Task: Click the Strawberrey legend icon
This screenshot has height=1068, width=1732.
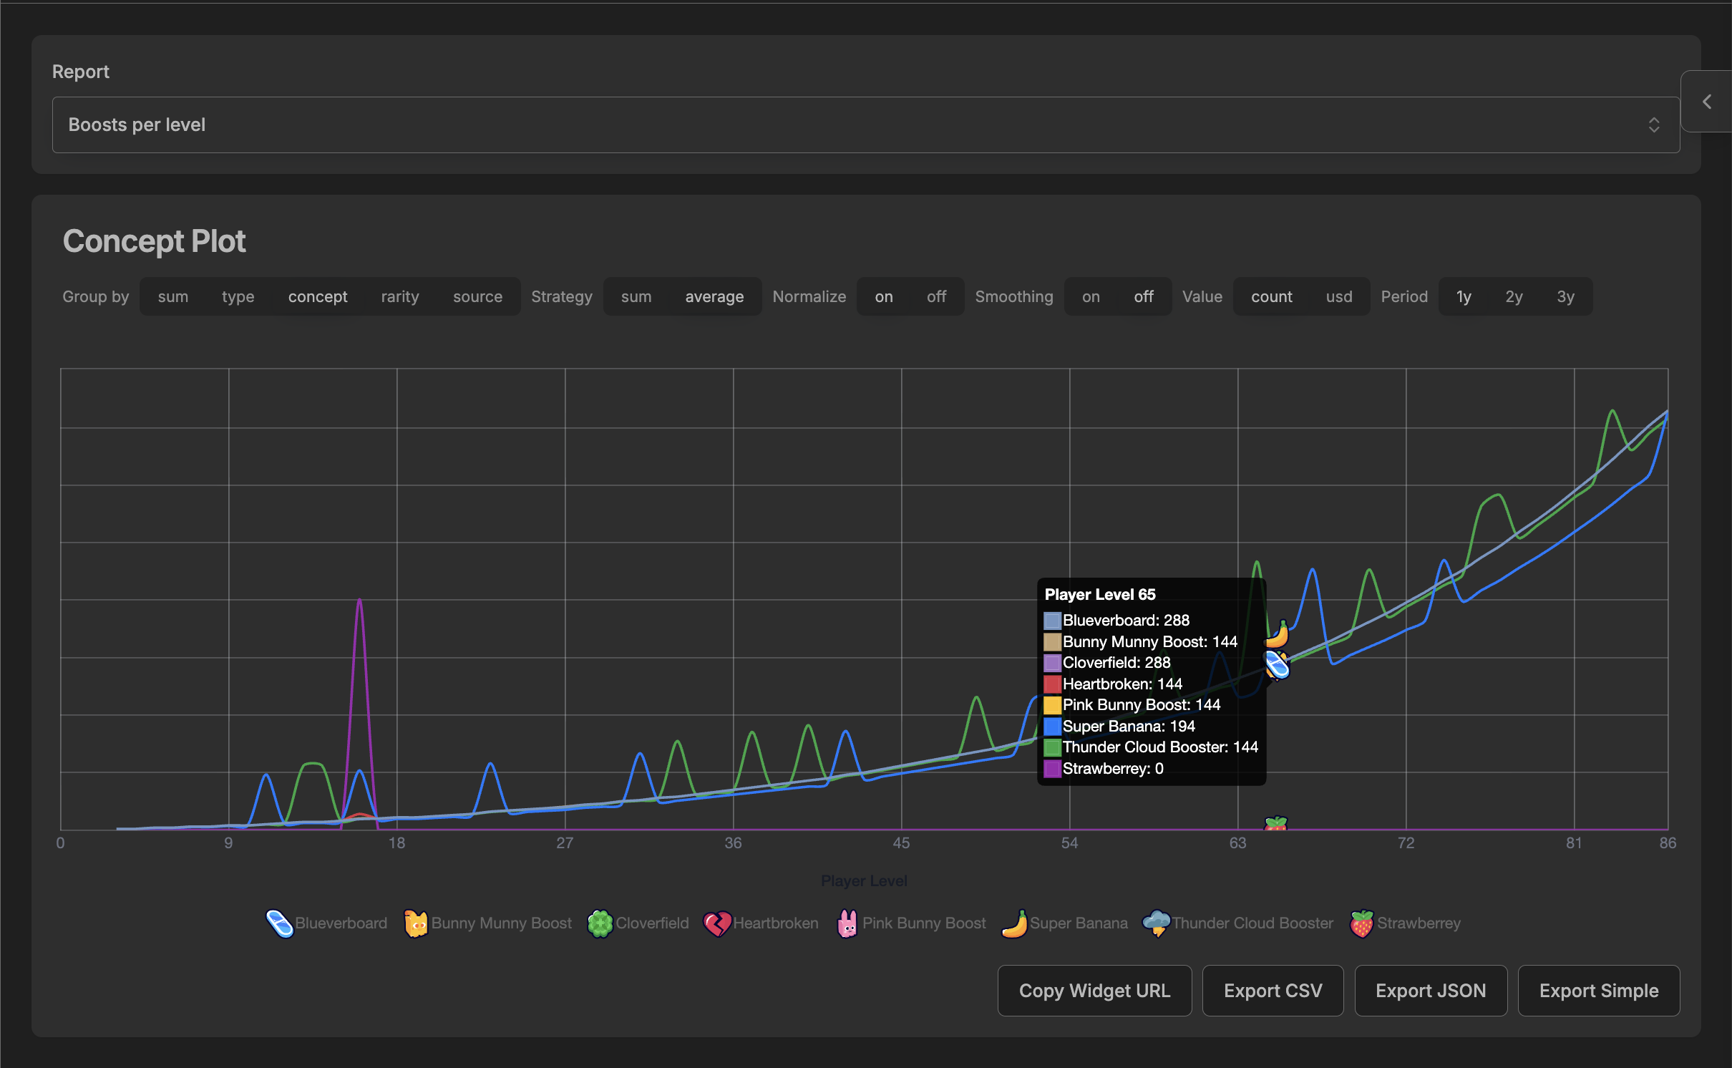Action: coord(1361,923)
